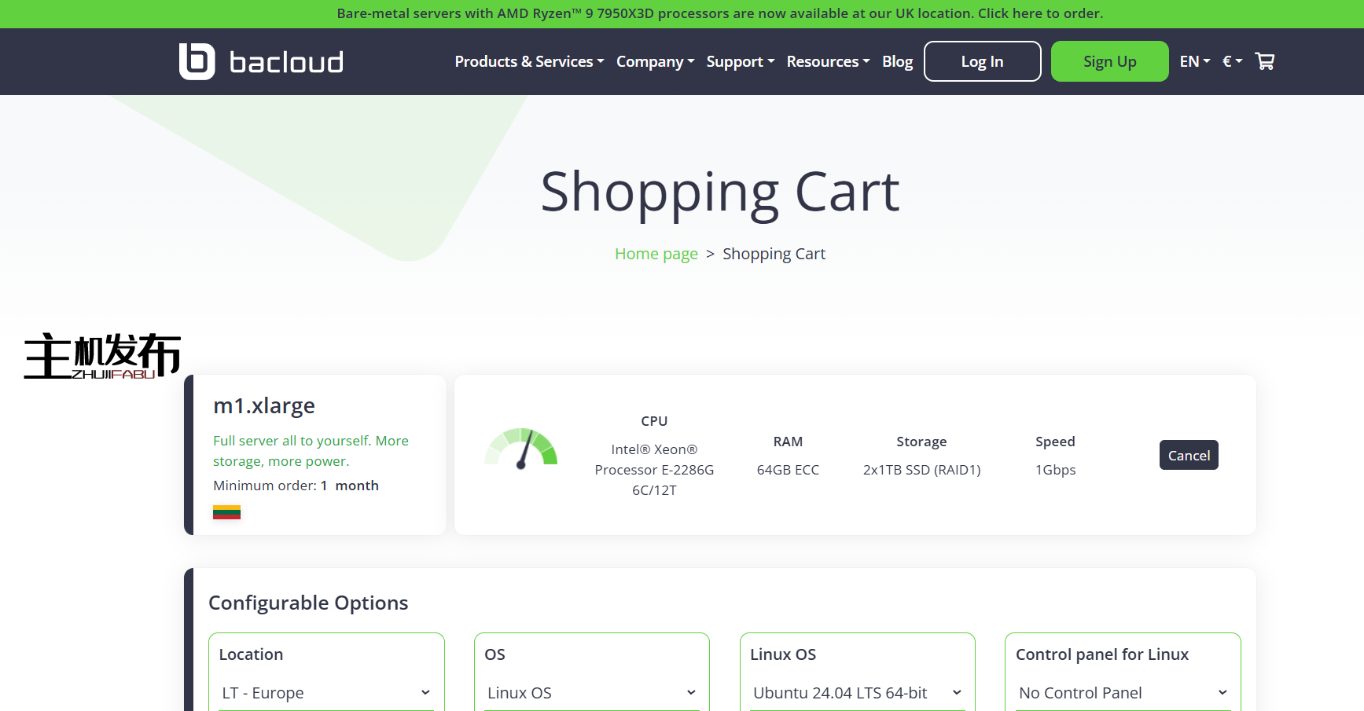1364x711 pixels.
Task: Click the green Sign Up button
Action: click(x=1109, y=61)
